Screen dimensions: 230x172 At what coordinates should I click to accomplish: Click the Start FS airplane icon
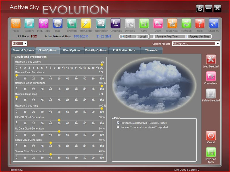pyautogui.click(x=214, y=24)
